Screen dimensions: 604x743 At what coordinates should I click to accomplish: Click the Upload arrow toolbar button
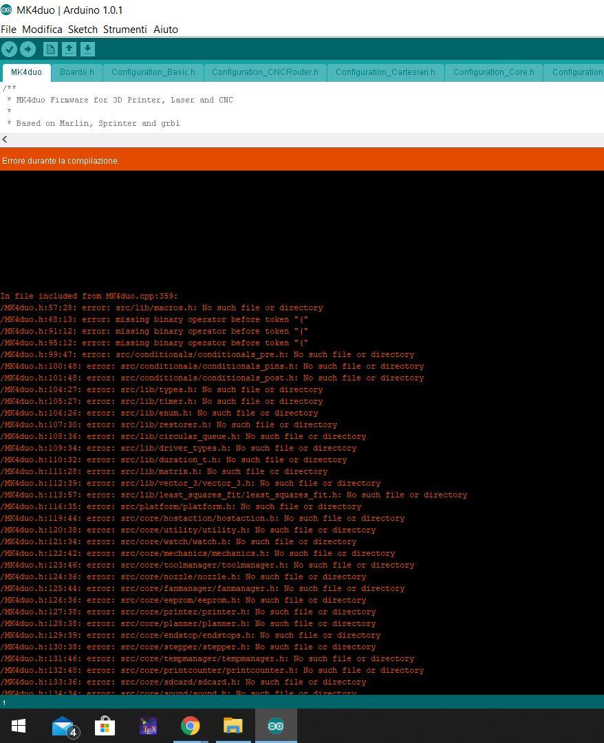(x=28, y=49)
